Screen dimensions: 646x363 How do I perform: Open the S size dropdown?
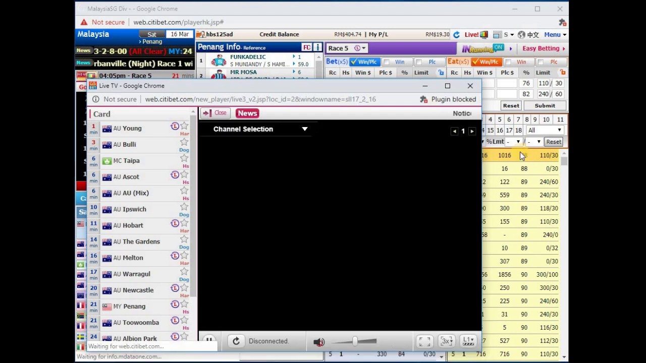coord(508,35)
